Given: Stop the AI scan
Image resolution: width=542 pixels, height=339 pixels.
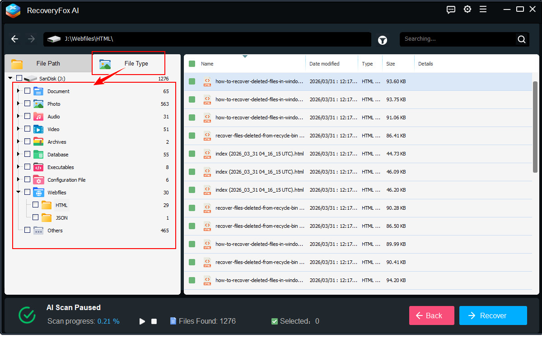Looking at the screenshot, I should (154, 321).
